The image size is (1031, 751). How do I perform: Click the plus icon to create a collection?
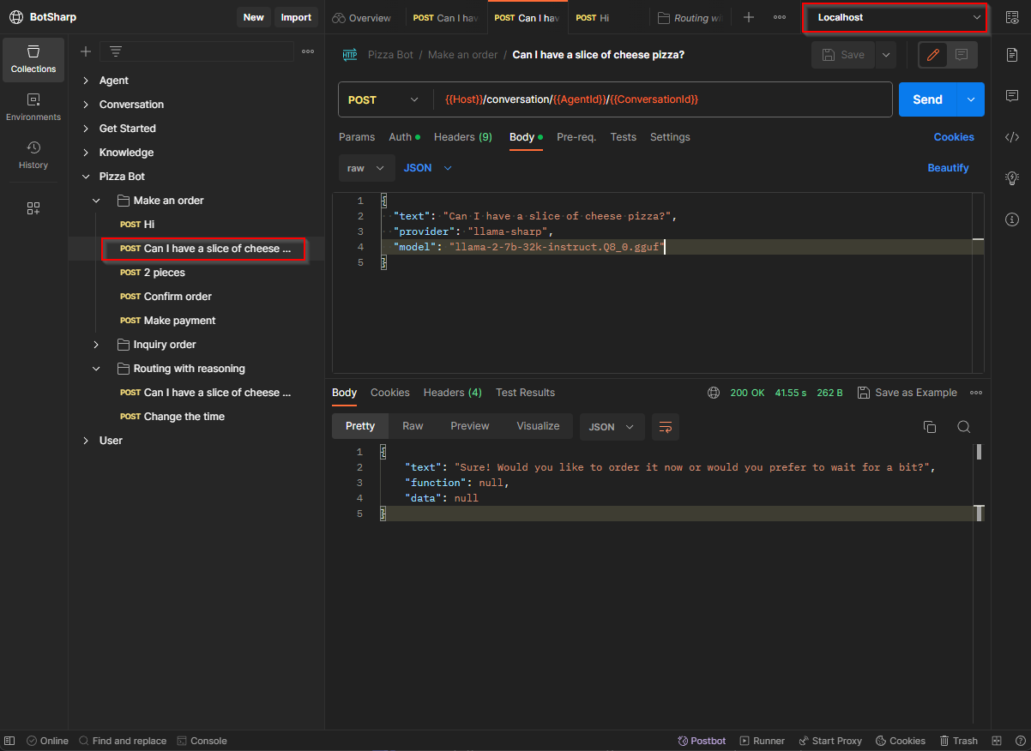click(x=86, y=51)
